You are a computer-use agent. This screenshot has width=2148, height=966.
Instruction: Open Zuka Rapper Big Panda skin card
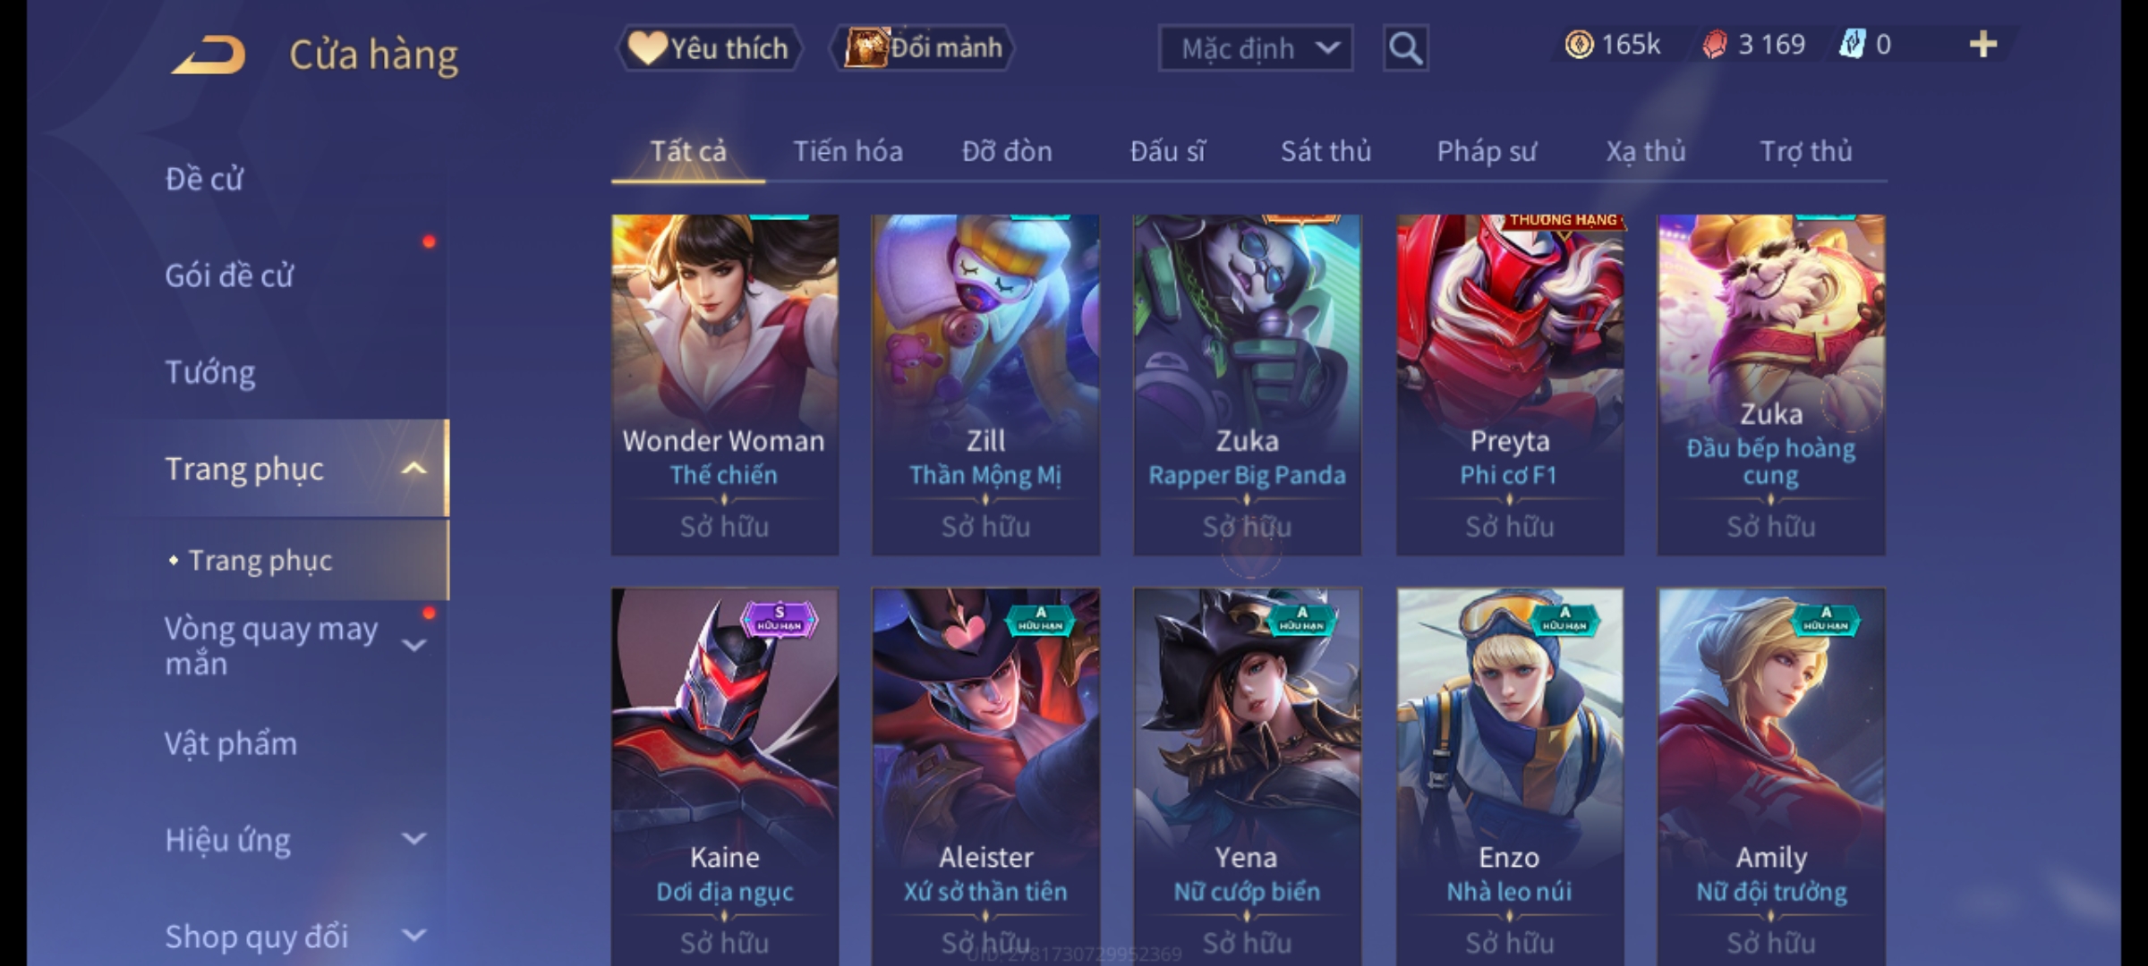(x=1248, y=385)
